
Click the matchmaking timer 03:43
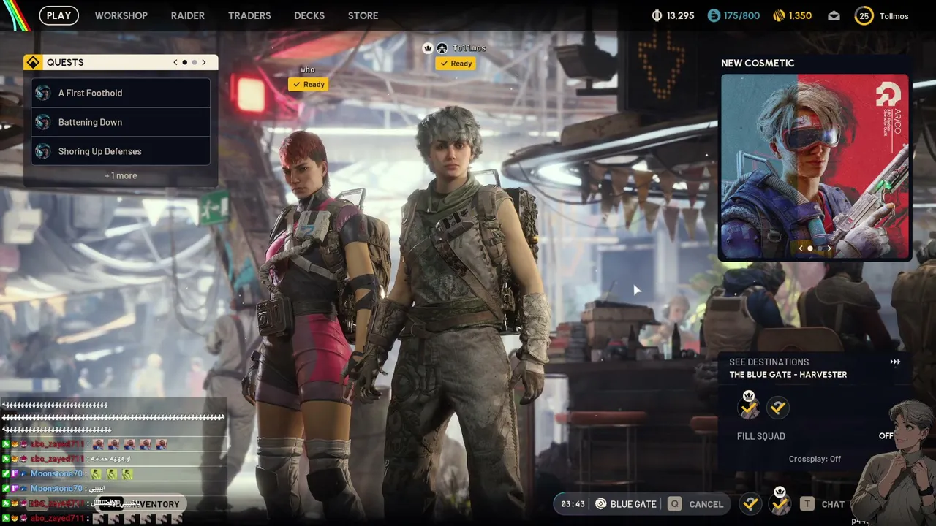click(573, 504)
